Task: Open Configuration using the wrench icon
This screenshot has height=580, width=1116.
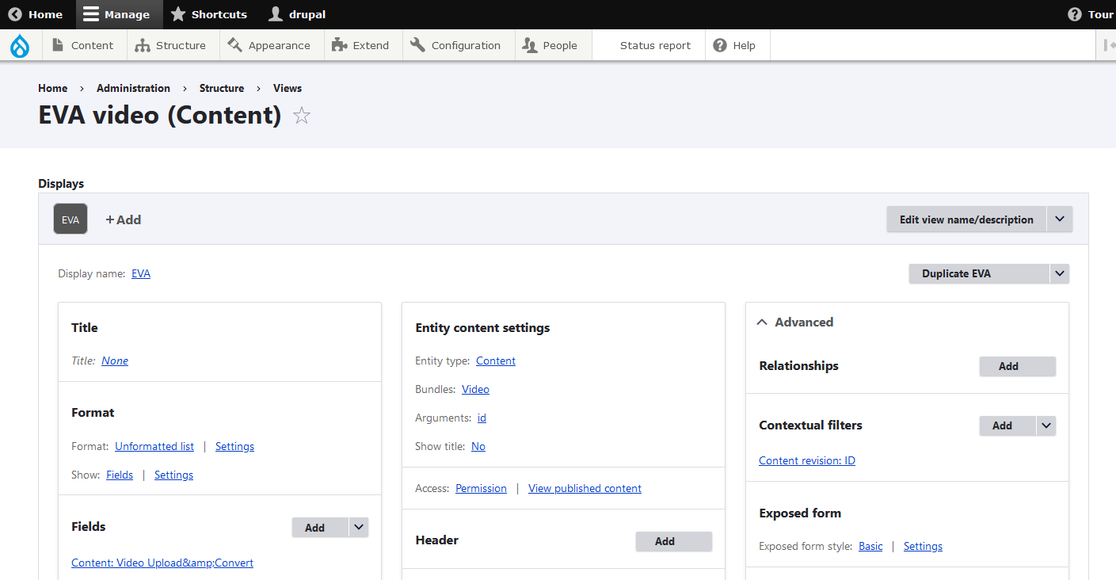Action: [417, 44]
